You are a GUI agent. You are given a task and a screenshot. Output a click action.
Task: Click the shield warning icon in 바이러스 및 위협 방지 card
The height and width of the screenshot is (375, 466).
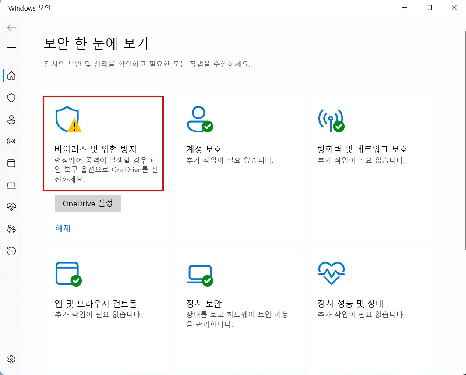coord(68,119)
